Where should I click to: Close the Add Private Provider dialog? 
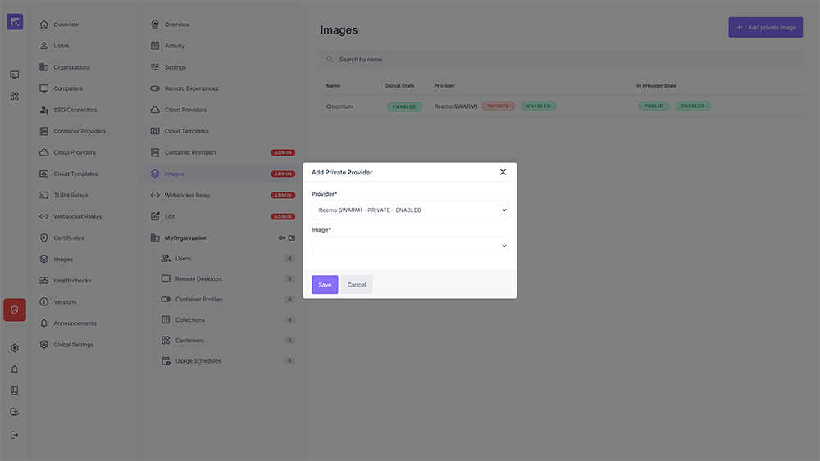[503, 172]
